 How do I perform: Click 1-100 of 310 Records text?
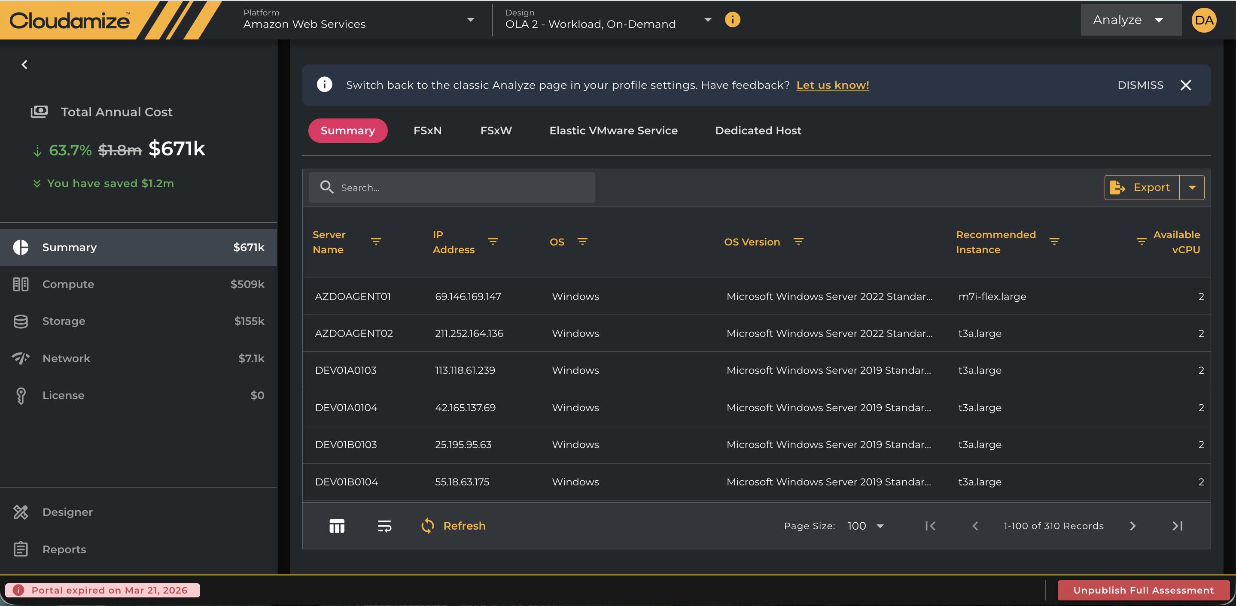(x=1053, y=526)
